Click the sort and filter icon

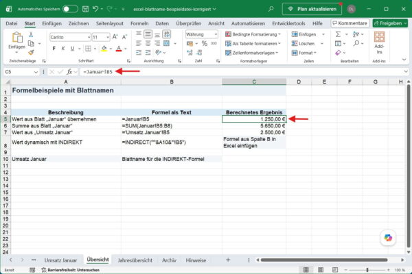[x=356, y=34]
